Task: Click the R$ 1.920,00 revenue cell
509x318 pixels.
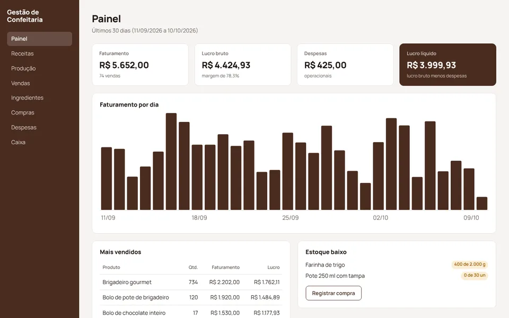Action: [225, 297]
